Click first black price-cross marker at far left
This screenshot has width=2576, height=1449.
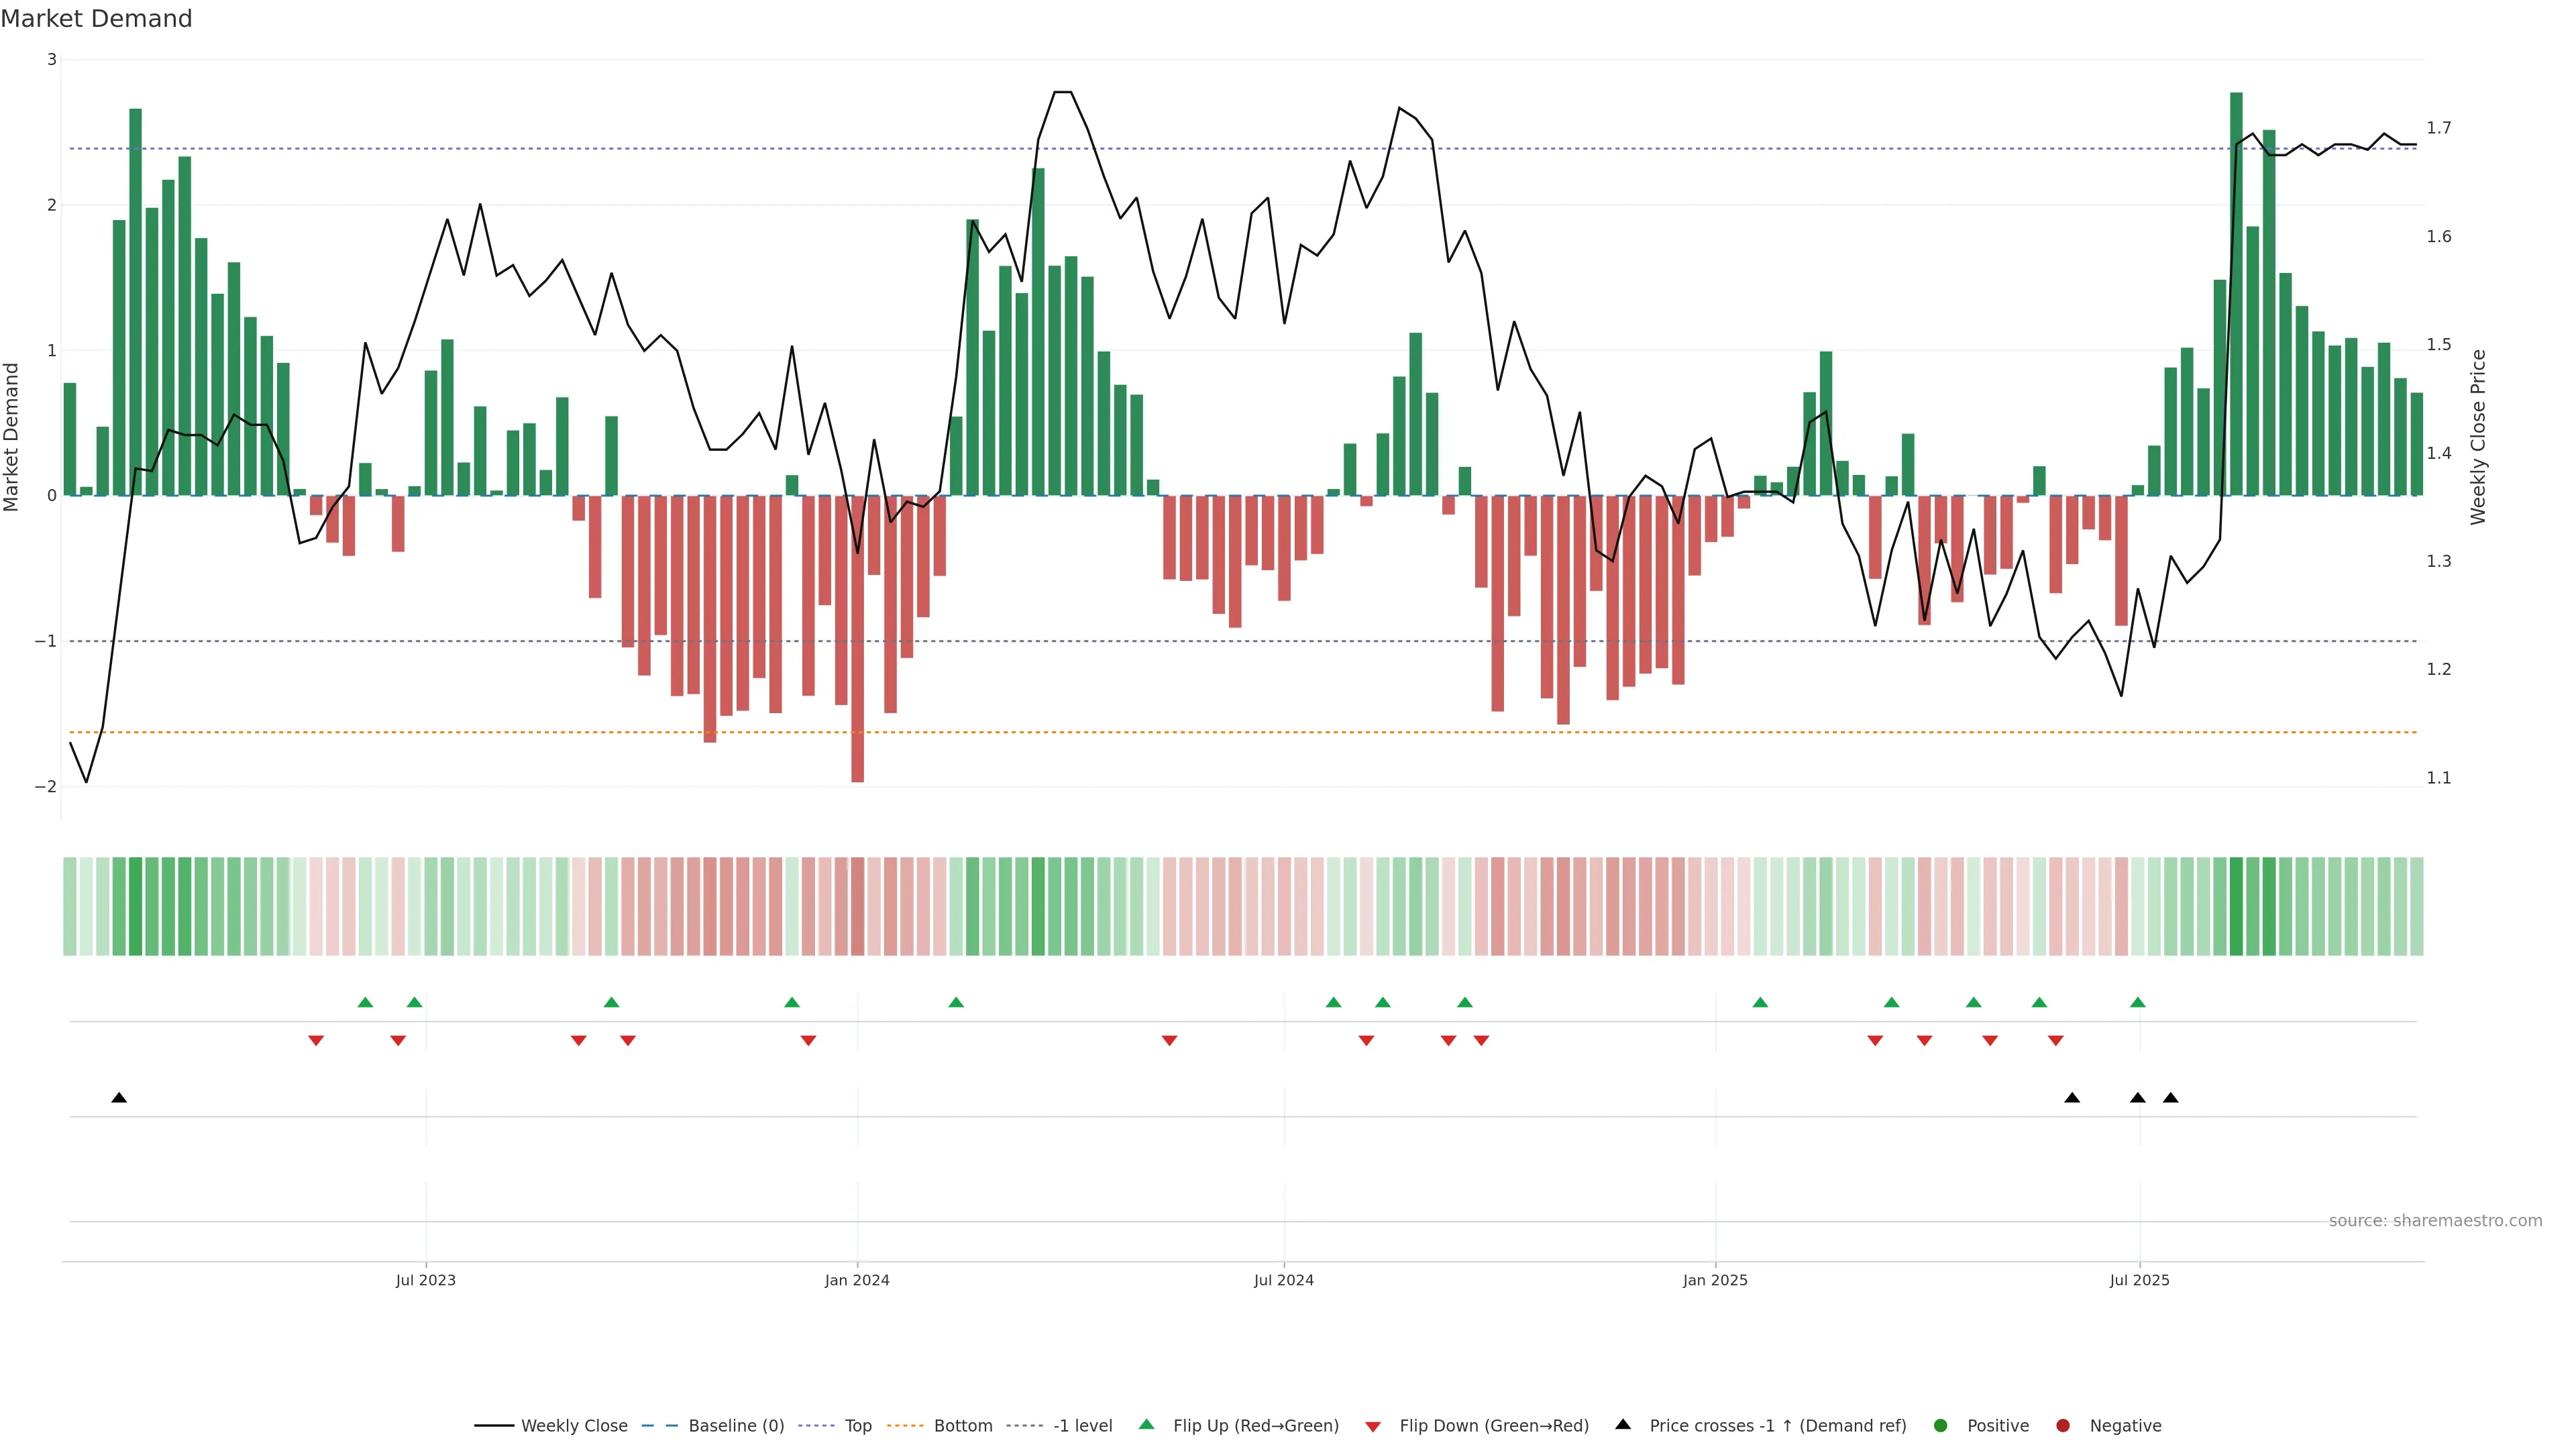click(119, 1098)
